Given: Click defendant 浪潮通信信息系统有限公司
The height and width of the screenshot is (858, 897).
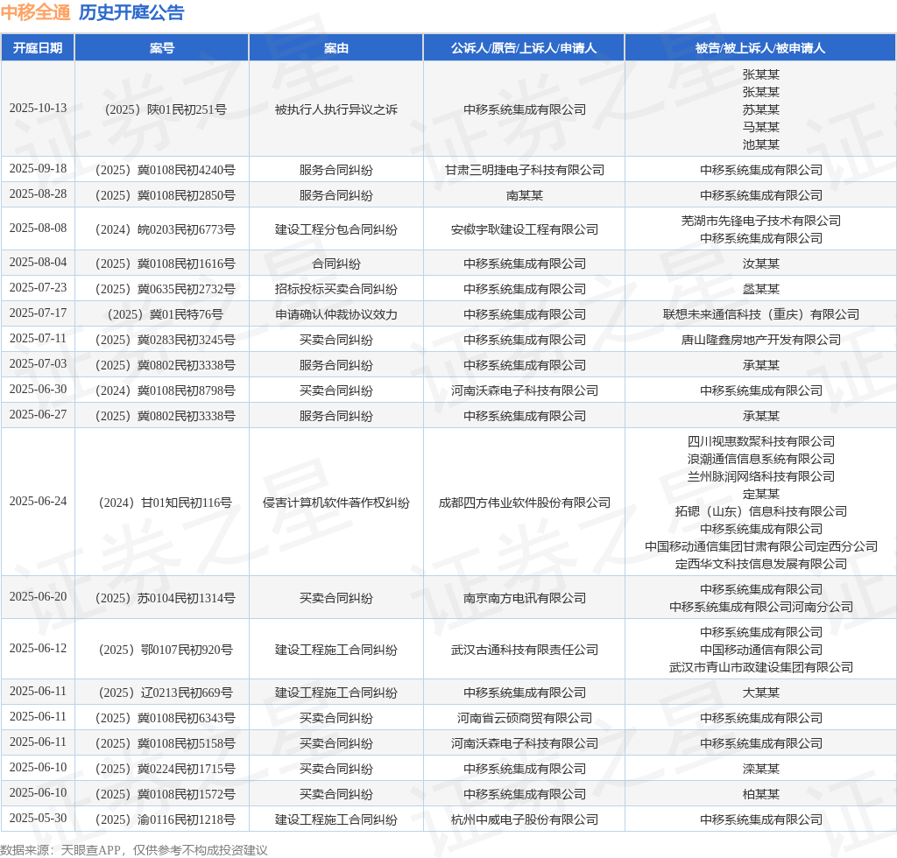Looking at the screenshot, I should tap(761, 459).
